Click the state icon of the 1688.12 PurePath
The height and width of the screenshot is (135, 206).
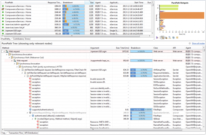[3, 9]
